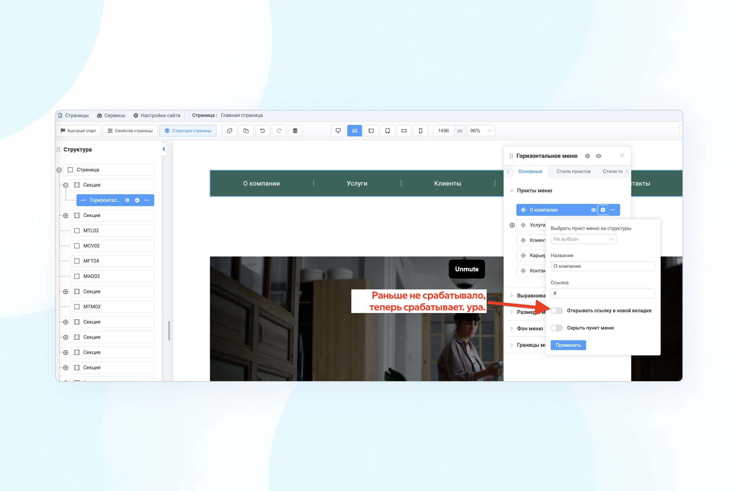Viewport: 738px width, 491px height.
Task: Select the portrait phone viewport
Action: click(420, 131)
